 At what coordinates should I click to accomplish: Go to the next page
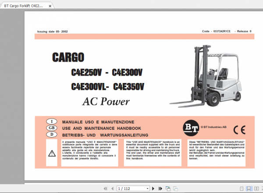point(153,189)
